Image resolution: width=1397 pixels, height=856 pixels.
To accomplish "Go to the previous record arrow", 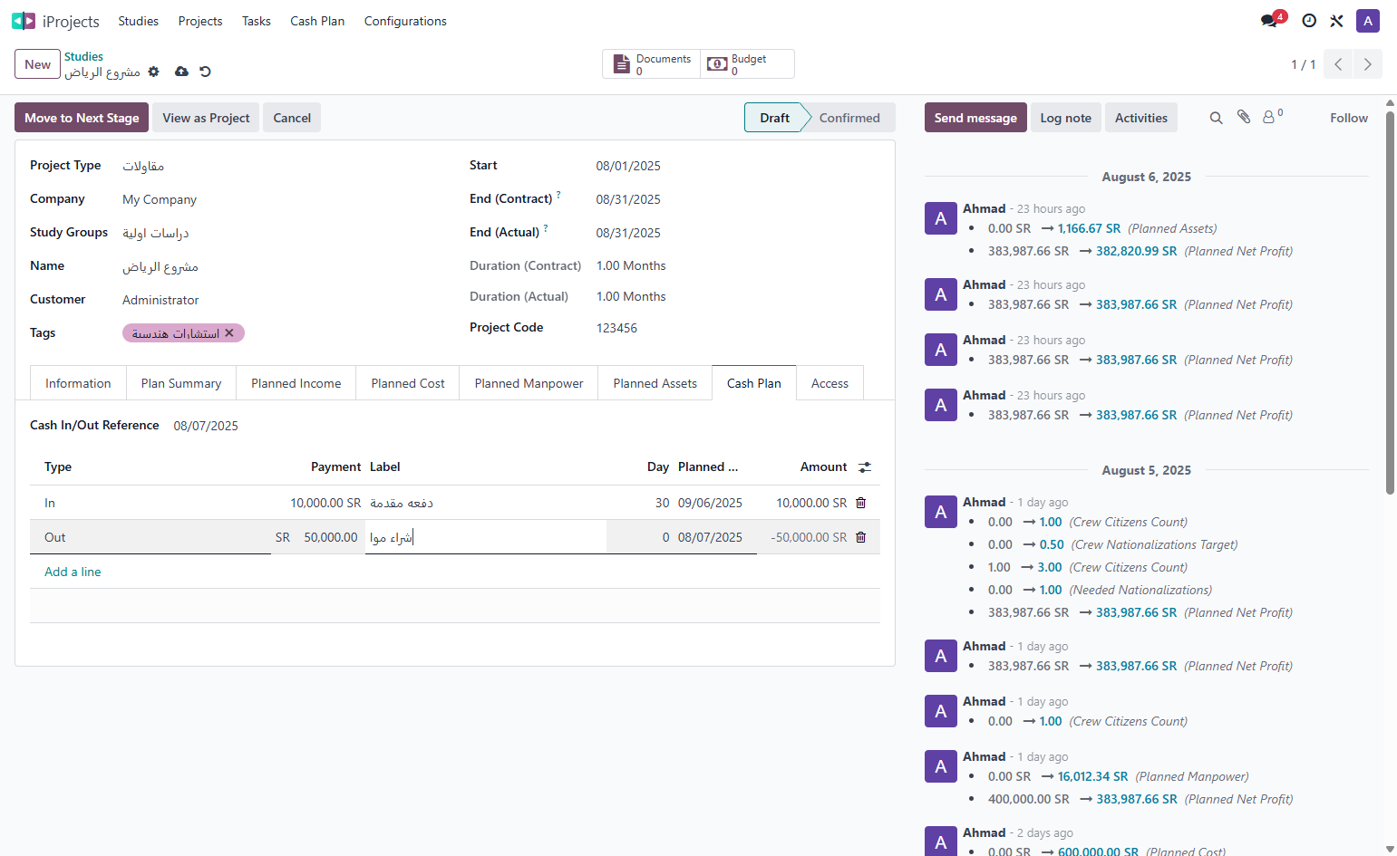I will coord(1338,64).
